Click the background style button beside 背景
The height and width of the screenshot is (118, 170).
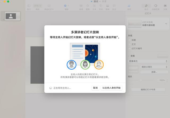coord(163,56)
